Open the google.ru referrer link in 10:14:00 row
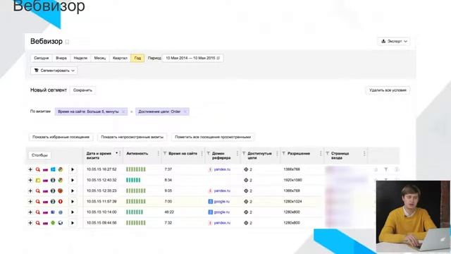Image resolution: width=451 pixels, height=254 pixels. point(222,212)
